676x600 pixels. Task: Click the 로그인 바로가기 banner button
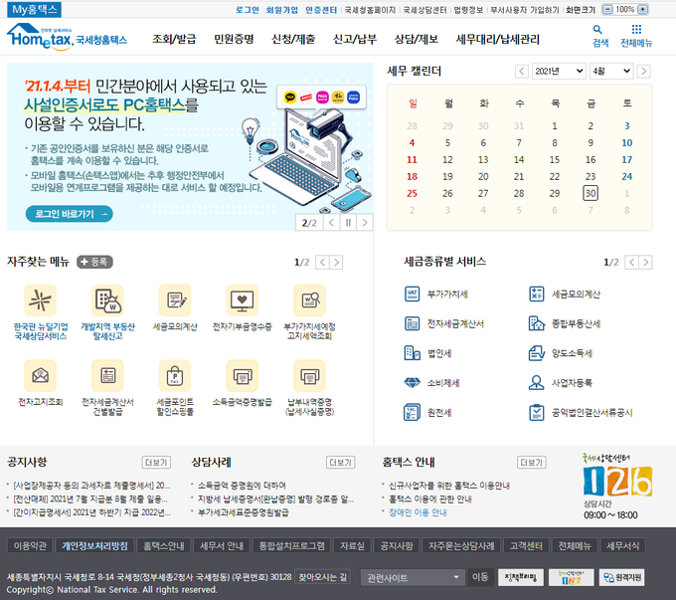pos(70,214)
